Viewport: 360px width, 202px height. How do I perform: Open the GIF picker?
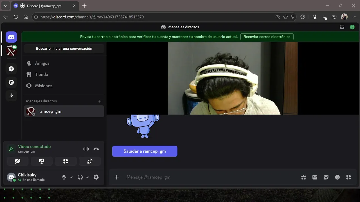[315, 177]
